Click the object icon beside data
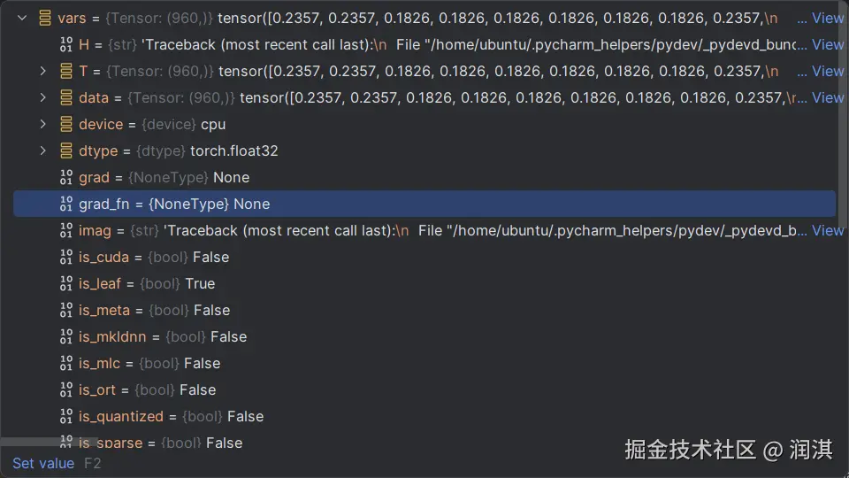849x478 pixels. pos(65,97)
